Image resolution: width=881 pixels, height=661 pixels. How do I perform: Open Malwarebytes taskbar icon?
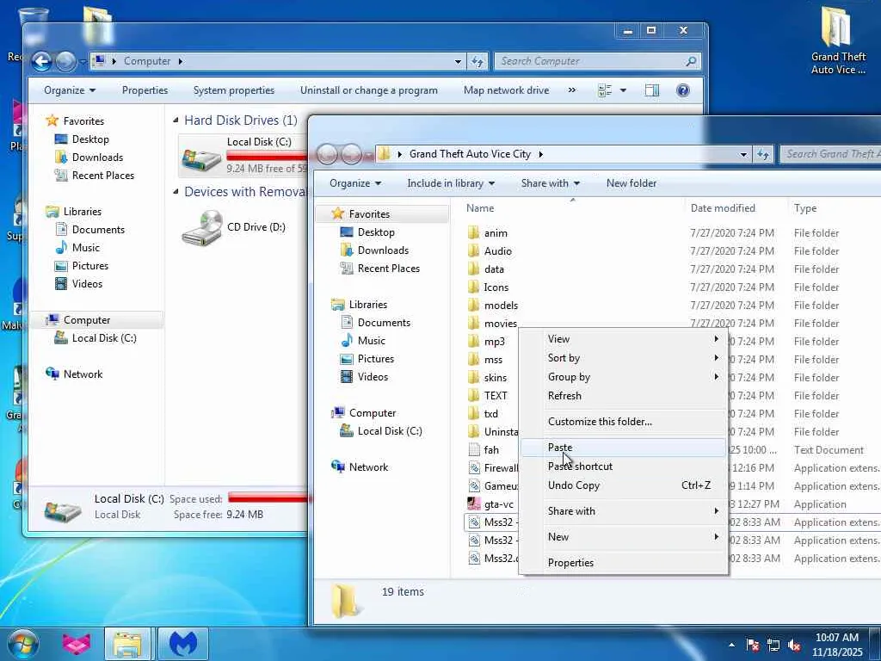[x=183, y=644]
